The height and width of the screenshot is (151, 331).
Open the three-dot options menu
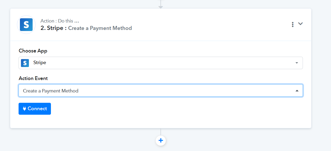pos(293,24)
